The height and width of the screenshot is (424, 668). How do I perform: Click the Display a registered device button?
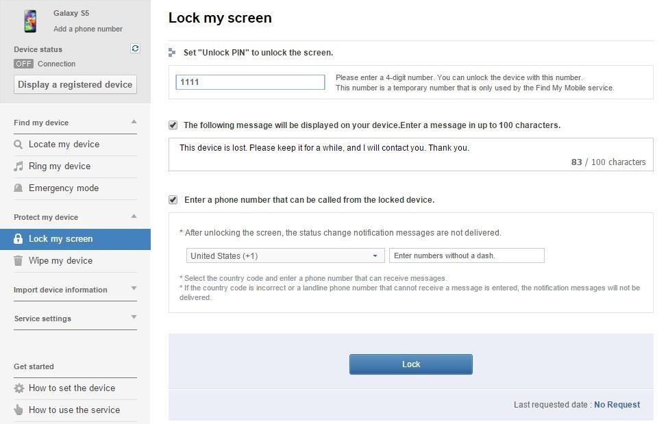click(x=75, y=84)
